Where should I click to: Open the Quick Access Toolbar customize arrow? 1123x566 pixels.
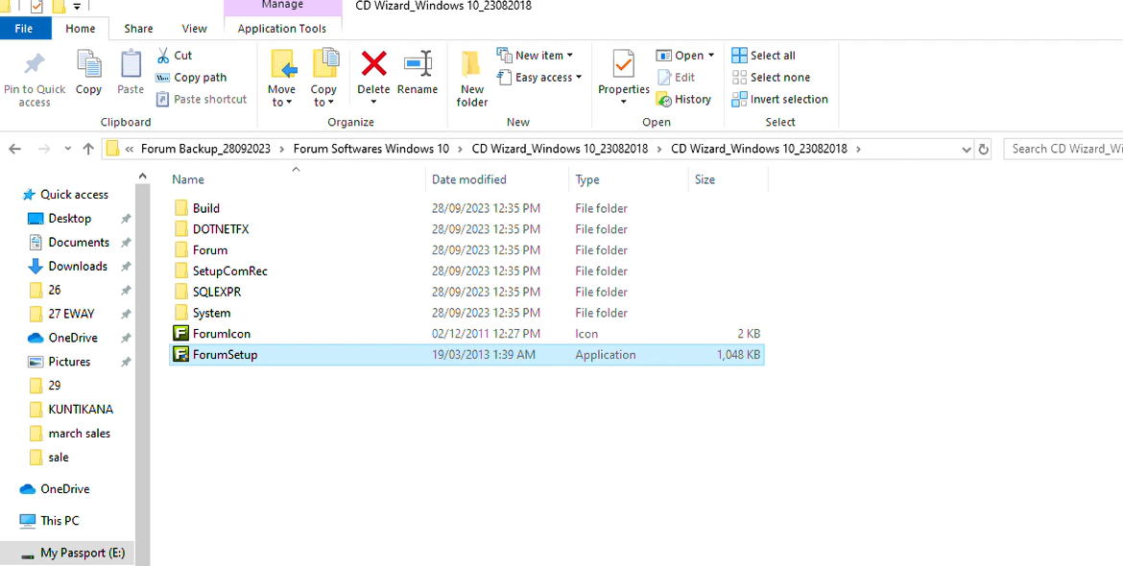tap(76, 7)
